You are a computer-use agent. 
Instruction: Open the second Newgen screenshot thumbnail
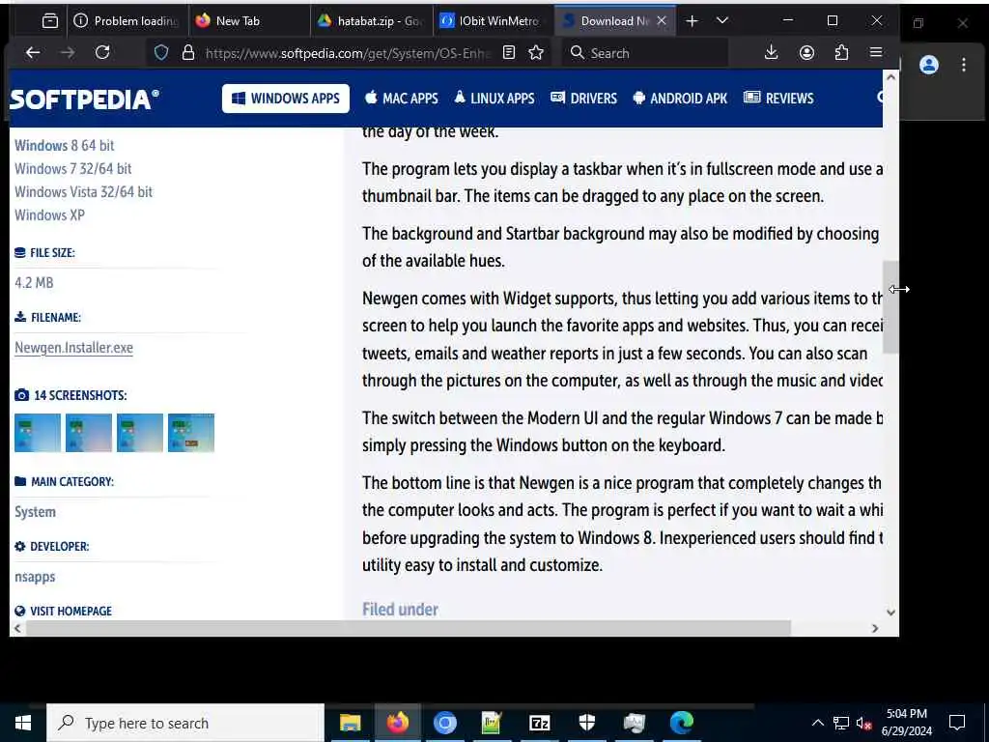pos(89,433)
